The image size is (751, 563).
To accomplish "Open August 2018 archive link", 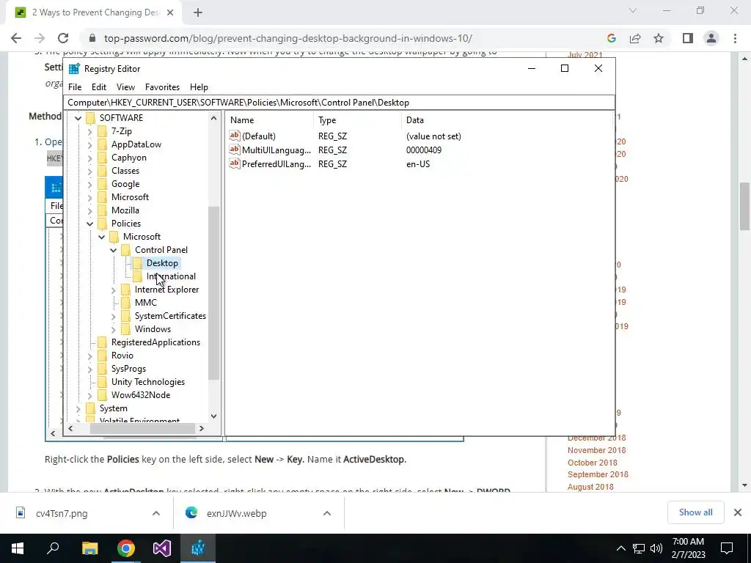I will [x=590, y=487].
